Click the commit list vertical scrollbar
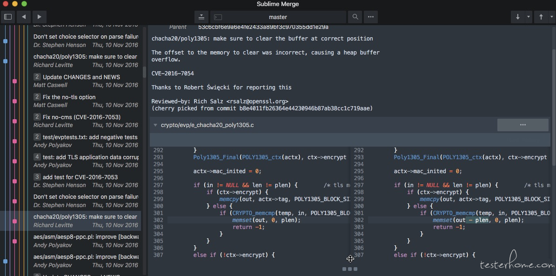 [x=144, y=72]
